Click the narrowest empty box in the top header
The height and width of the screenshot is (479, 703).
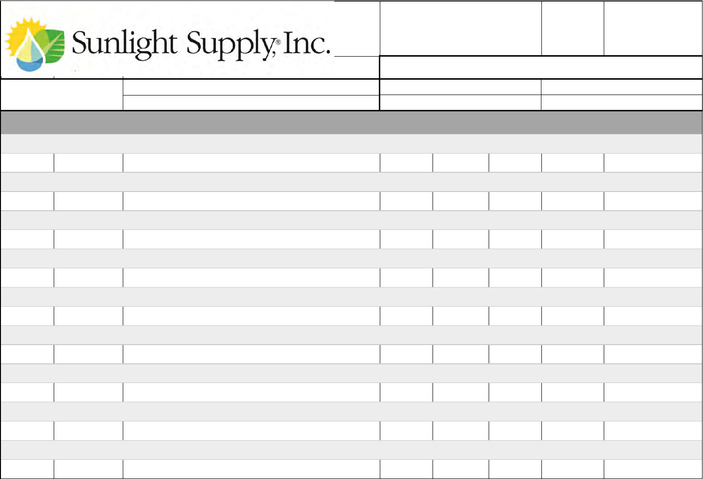click(573, 28)
